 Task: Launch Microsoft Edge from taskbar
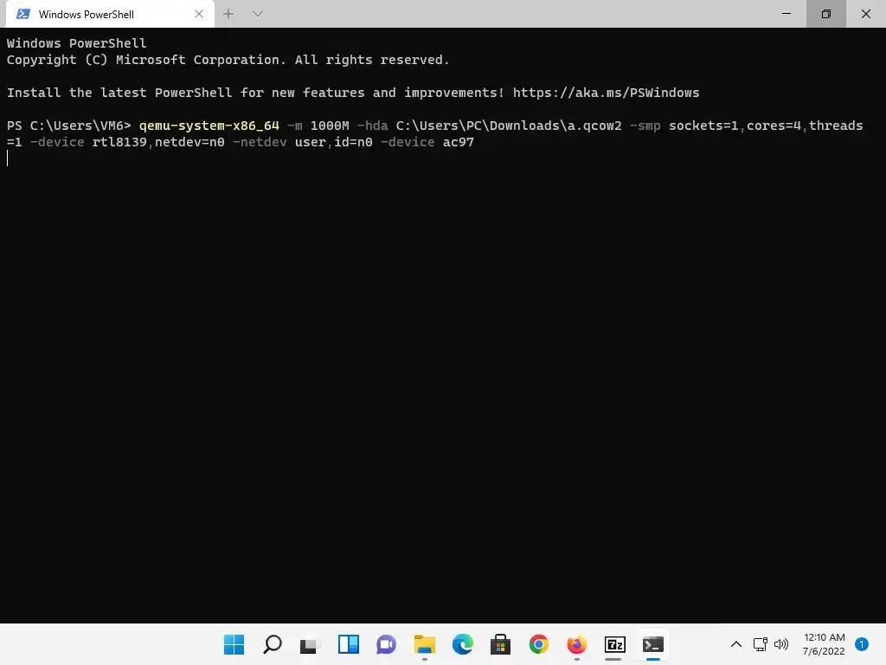click(463, 644)
